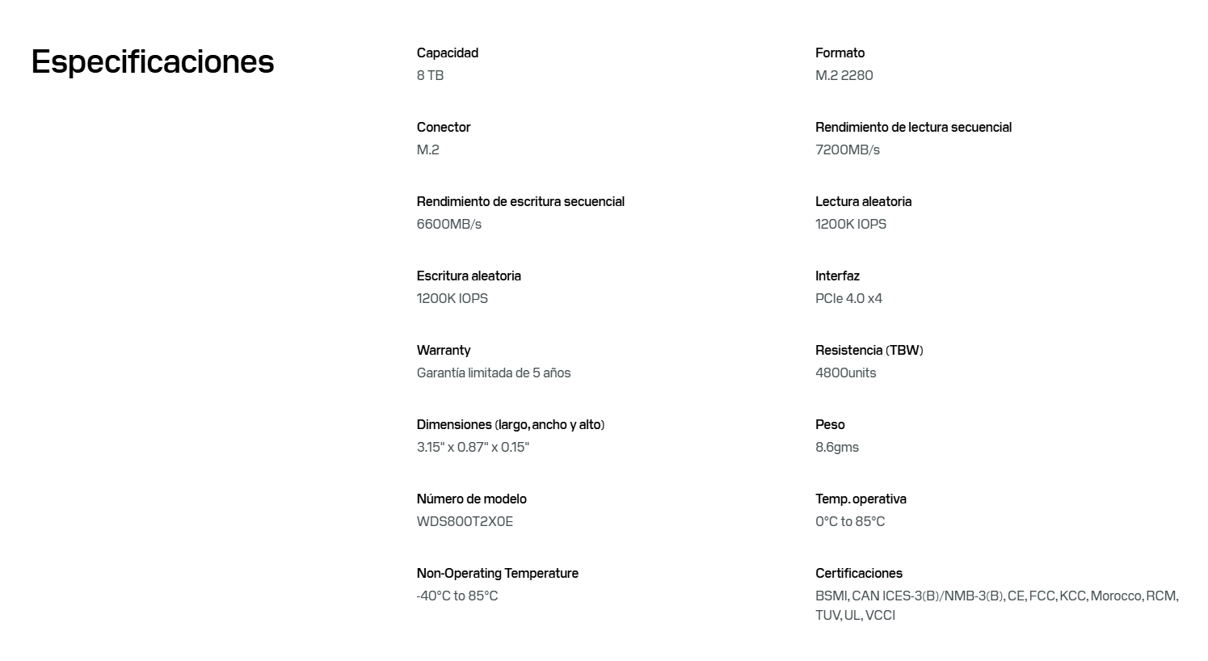Select the 7200MB/s sequential read value
The image size is (1208, 661).
click(848, 149)
